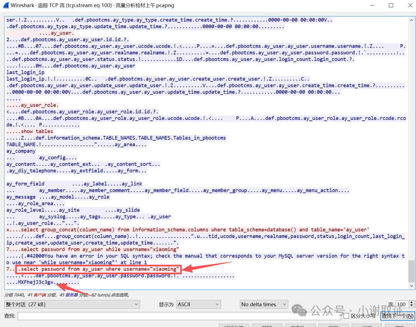Decrease the stream number with the down stepper

pyautogui.click(x=411, y=306)
